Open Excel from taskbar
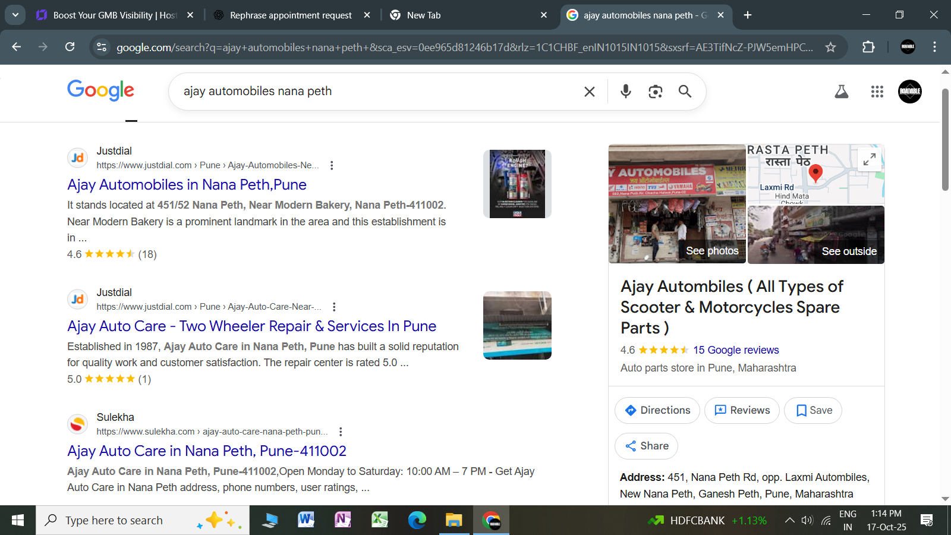Viewport: 951px width, 535px height. pos(380,520)
